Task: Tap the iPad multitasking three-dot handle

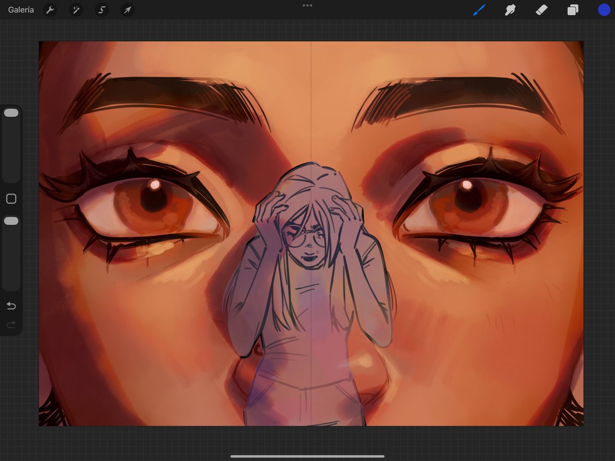Action: pos(307,5)
